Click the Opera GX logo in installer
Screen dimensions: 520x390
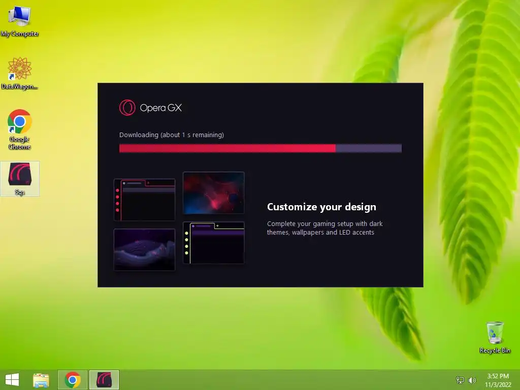pos(150,108)
